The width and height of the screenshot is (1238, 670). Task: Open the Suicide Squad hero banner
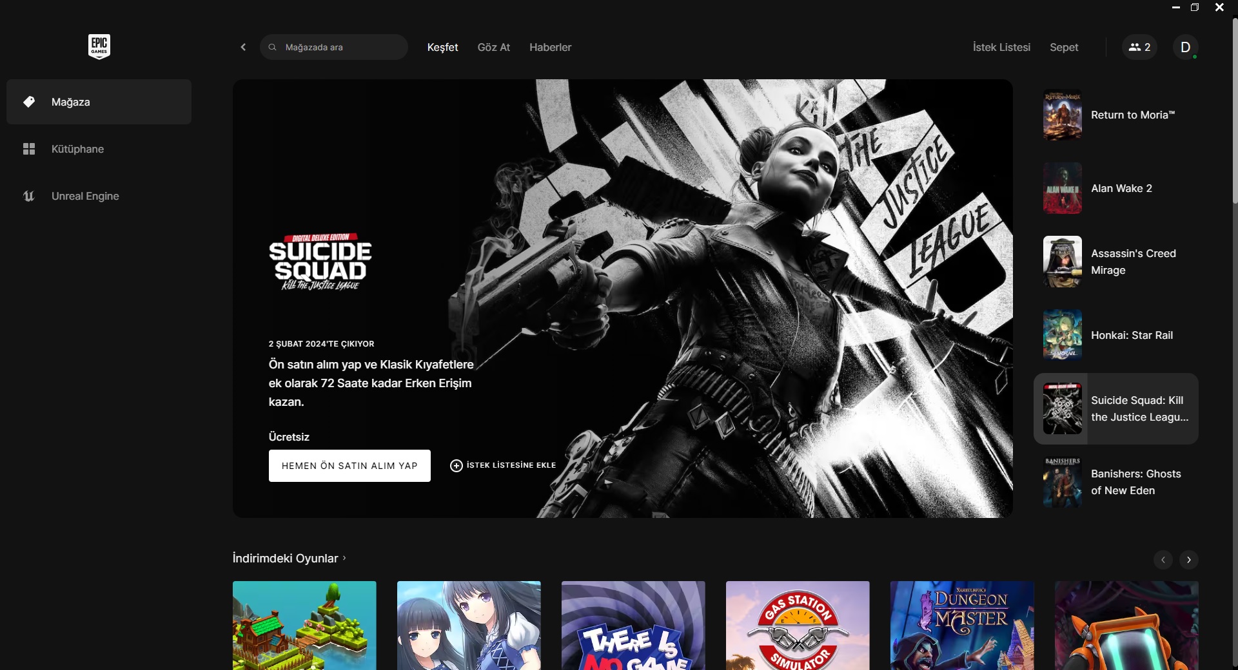coord(623,298)
